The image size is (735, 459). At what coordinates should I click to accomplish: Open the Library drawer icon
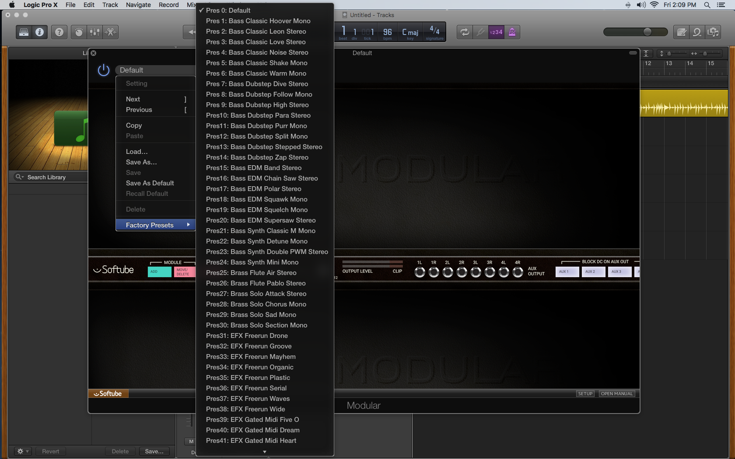pyautogui.click(x=24, y=32)
